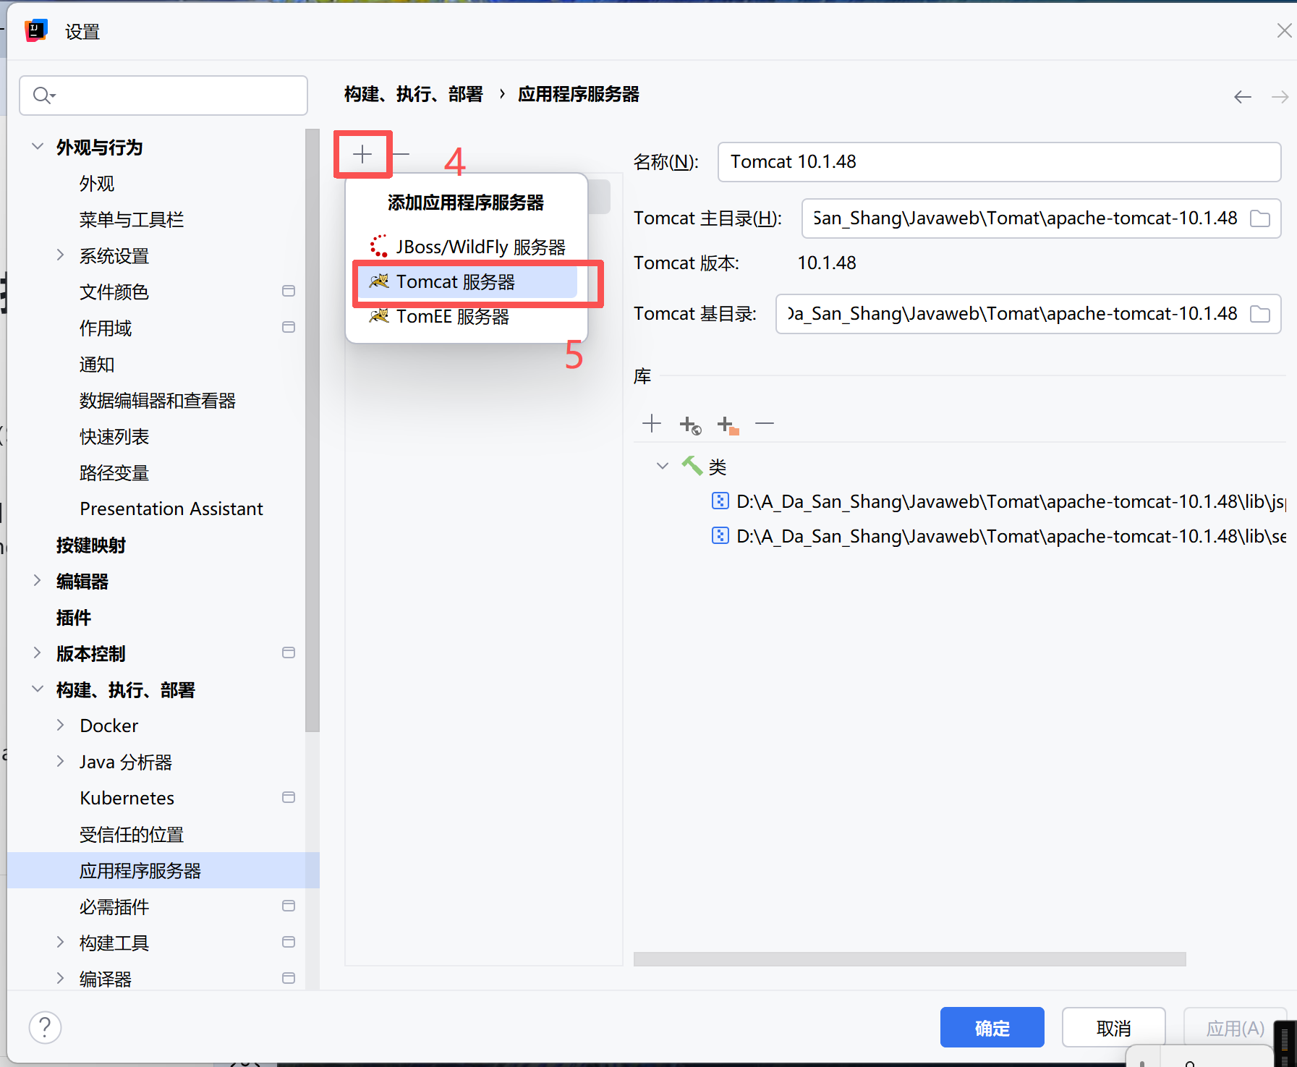Screen dimensions: 1297x1067
Task: Remove selected server with the minus icon
Action: pyautogui.click(x=401, y=154)
